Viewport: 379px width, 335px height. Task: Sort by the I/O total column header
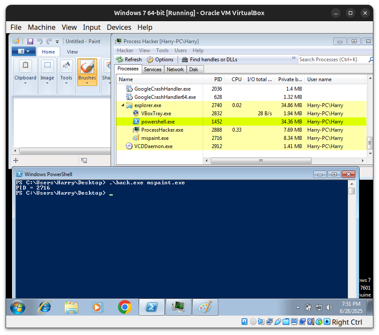259,79
